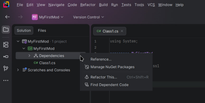Close the Class1.cs editor tab
Viewport: 205px width, 103px height.
122,31
